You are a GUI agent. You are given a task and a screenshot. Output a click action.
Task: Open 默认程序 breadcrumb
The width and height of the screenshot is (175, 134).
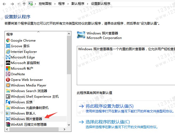click(x=78, y=4)
